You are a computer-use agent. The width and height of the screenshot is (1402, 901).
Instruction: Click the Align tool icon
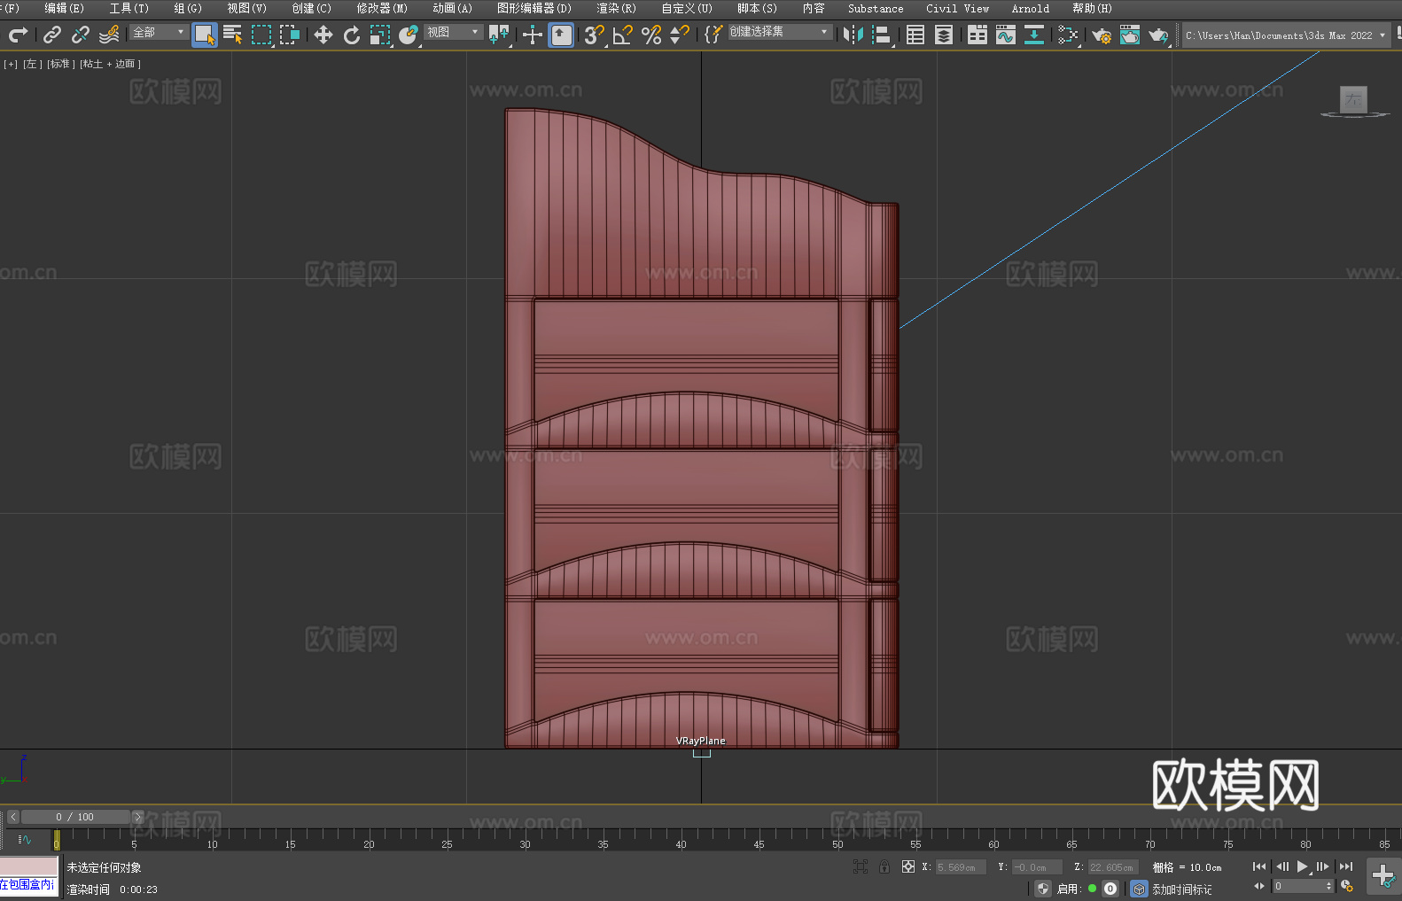[x=882, y=35]
